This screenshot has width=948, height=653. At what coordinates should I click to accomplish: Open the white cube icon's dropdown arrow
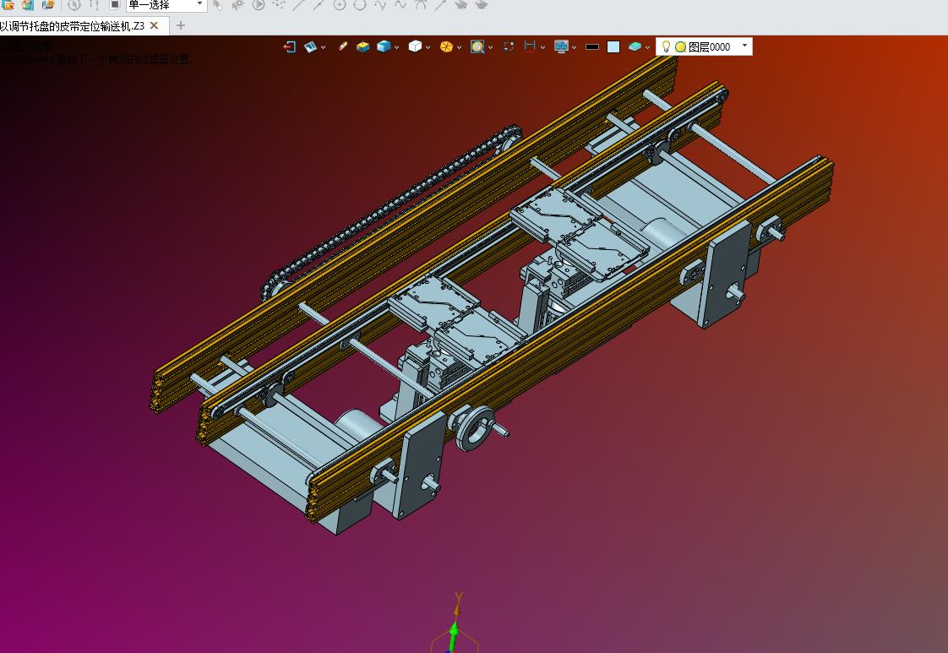(428, 47)
